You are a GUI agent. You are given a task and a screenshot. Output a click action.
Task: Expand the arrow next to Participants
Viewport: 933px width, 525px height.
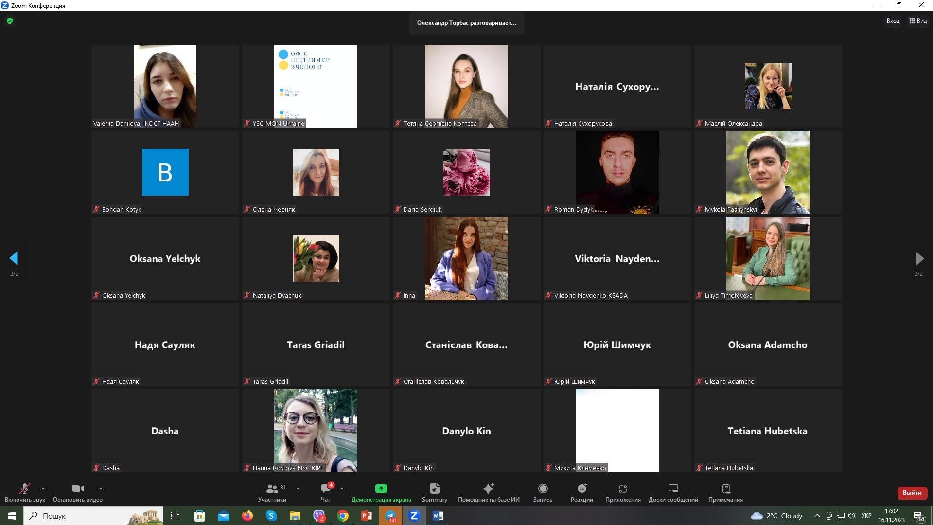tap(298, 488)
